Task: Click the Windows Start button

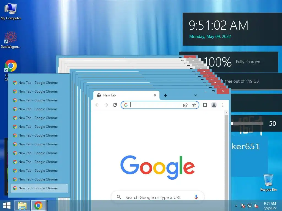Action: tap(7, 206)
